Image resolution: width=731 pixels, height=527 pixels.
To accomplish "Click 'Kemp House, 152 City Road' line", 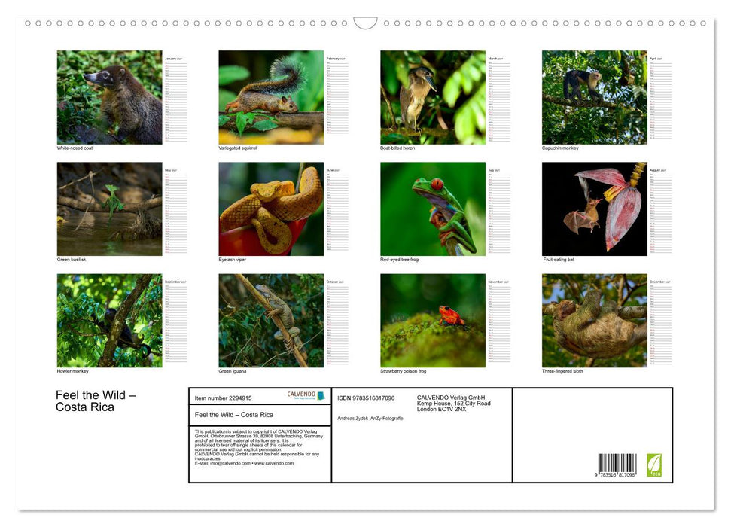I will tap(454, 403).
